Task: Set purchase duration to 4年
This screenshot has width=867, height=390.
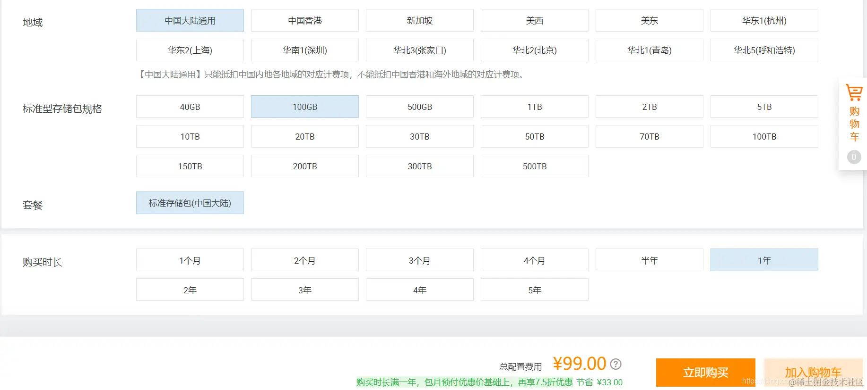Action: click(x=420, y=290)
